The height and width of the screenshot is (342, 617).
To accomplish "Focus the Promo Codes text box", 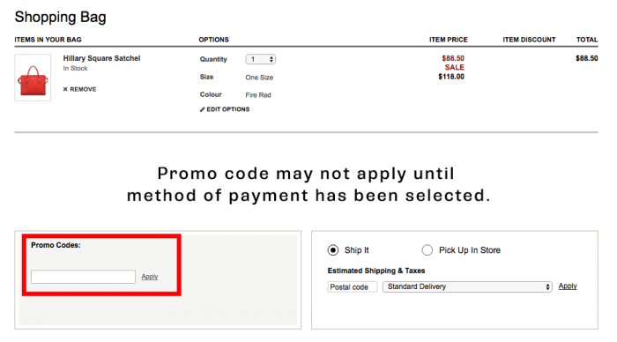I will [x=83, y=277].
